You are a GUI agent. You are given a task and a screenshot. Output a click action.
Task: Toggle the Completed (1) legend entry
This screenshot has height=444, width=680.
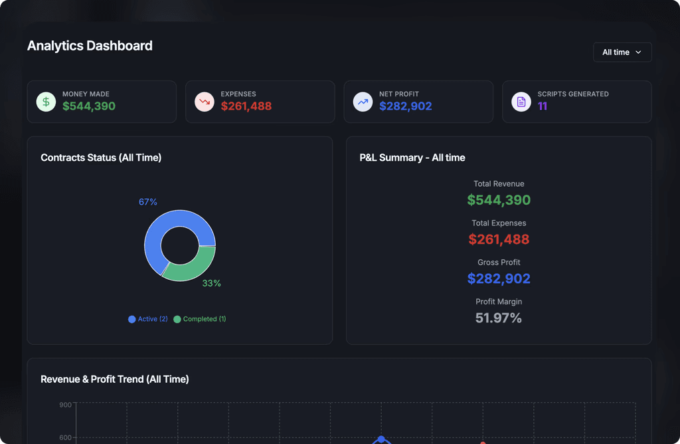pos(200,319)
